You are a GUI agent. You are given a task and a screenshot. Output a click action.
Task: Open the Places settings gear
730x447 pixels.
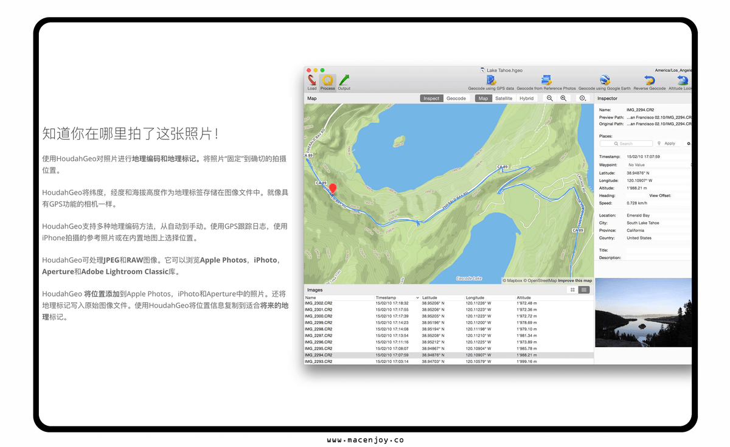click(x=688, y=144)
